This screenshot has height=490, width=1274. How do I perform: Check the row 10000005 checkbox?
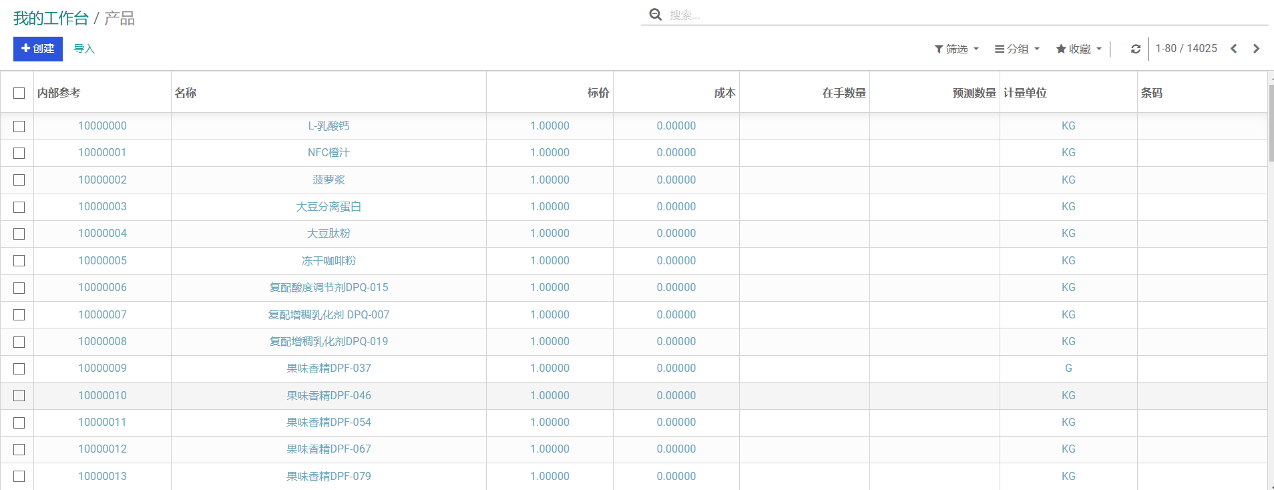[19, 261]
